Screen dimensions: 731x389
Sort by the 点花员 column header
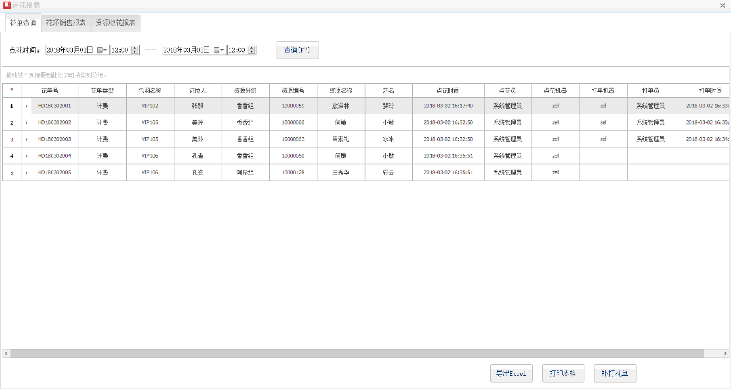click(508, 90)
